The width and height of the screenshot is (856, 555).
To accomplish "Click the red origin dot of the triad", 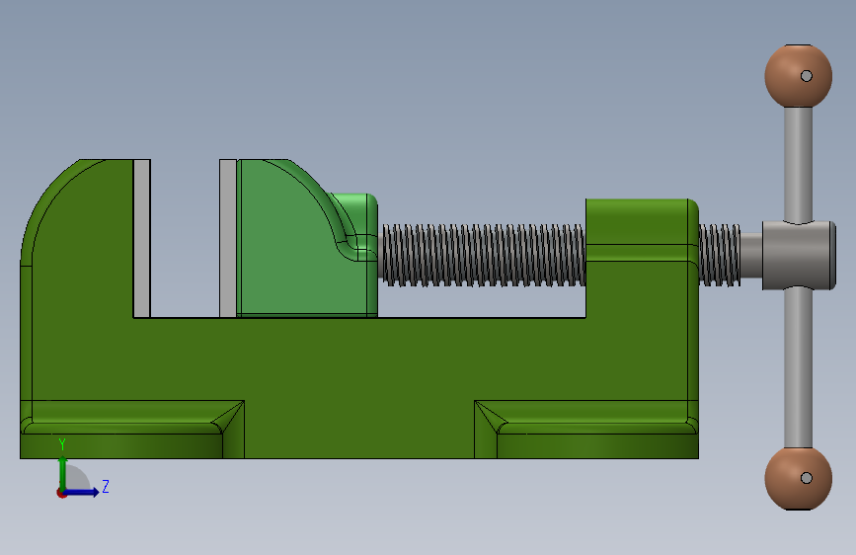I will [x=61, y=493].
